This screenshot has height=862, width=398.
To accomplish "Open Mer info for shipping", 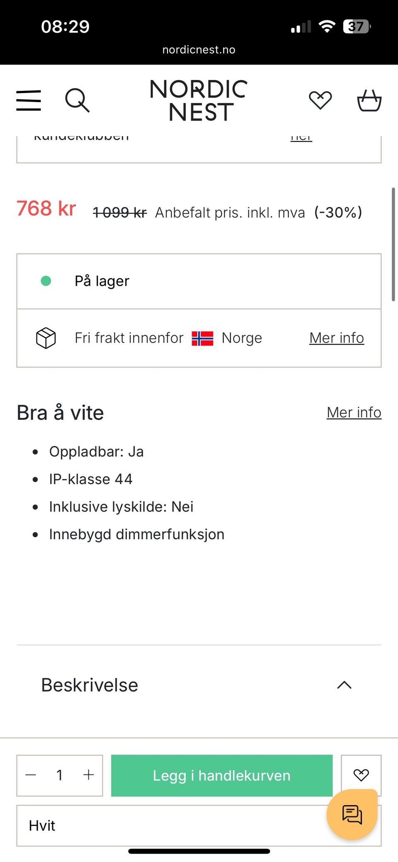I will tap(336, 338).
